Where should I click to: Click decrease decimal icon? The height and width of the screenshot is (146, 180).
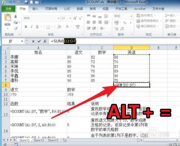tap(122, 29)
